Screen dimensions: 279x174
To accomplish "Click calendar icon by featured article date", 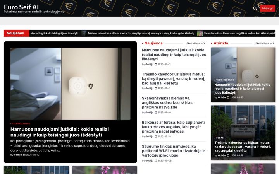I will coord(24,155).
